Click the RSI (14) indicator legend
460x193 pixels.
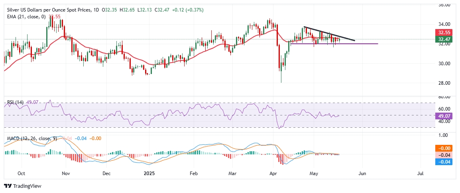(15, 102)
